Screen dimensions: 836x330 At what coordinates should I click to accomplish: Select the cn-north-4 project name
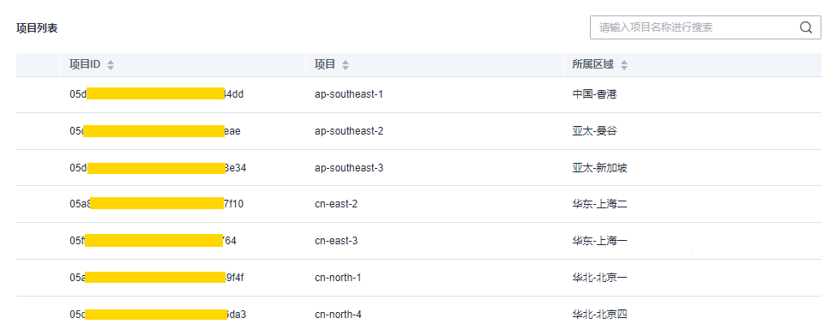(338, 315)
